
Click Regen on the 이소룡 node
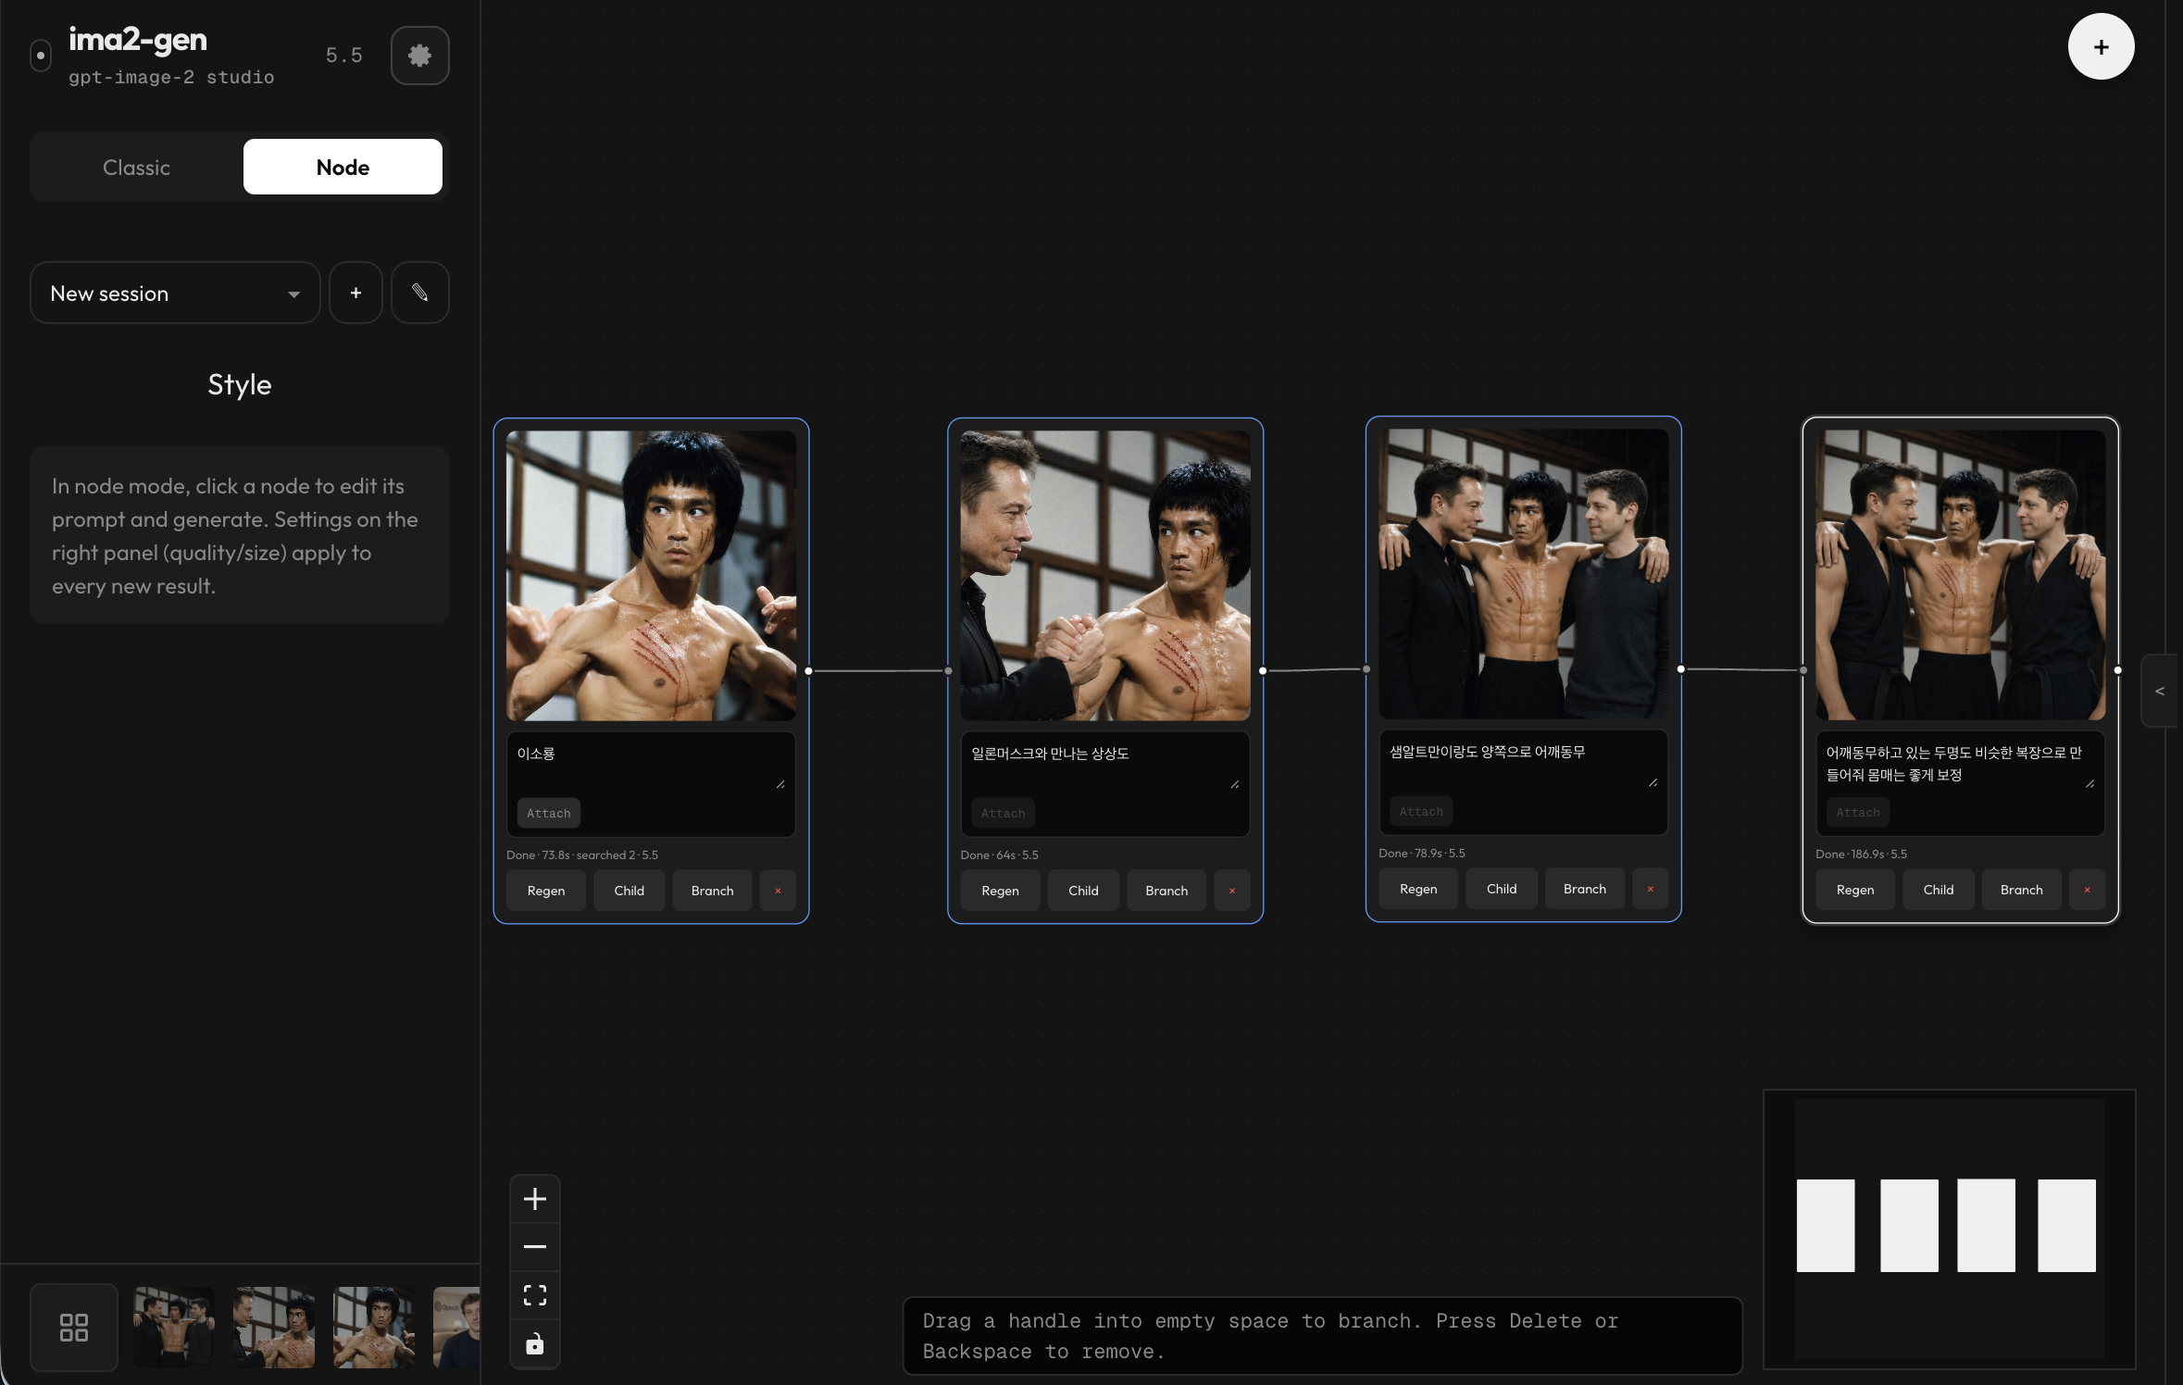[x=545, y=891]
